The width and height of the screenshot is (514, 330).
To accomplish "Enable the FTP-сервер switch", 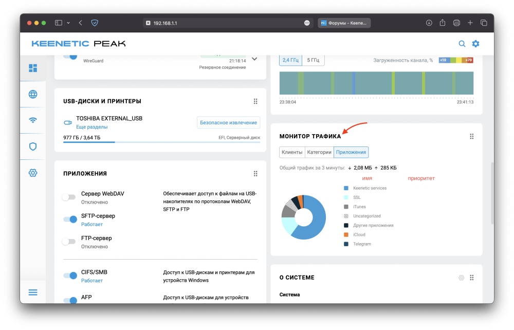I will 69,242.
